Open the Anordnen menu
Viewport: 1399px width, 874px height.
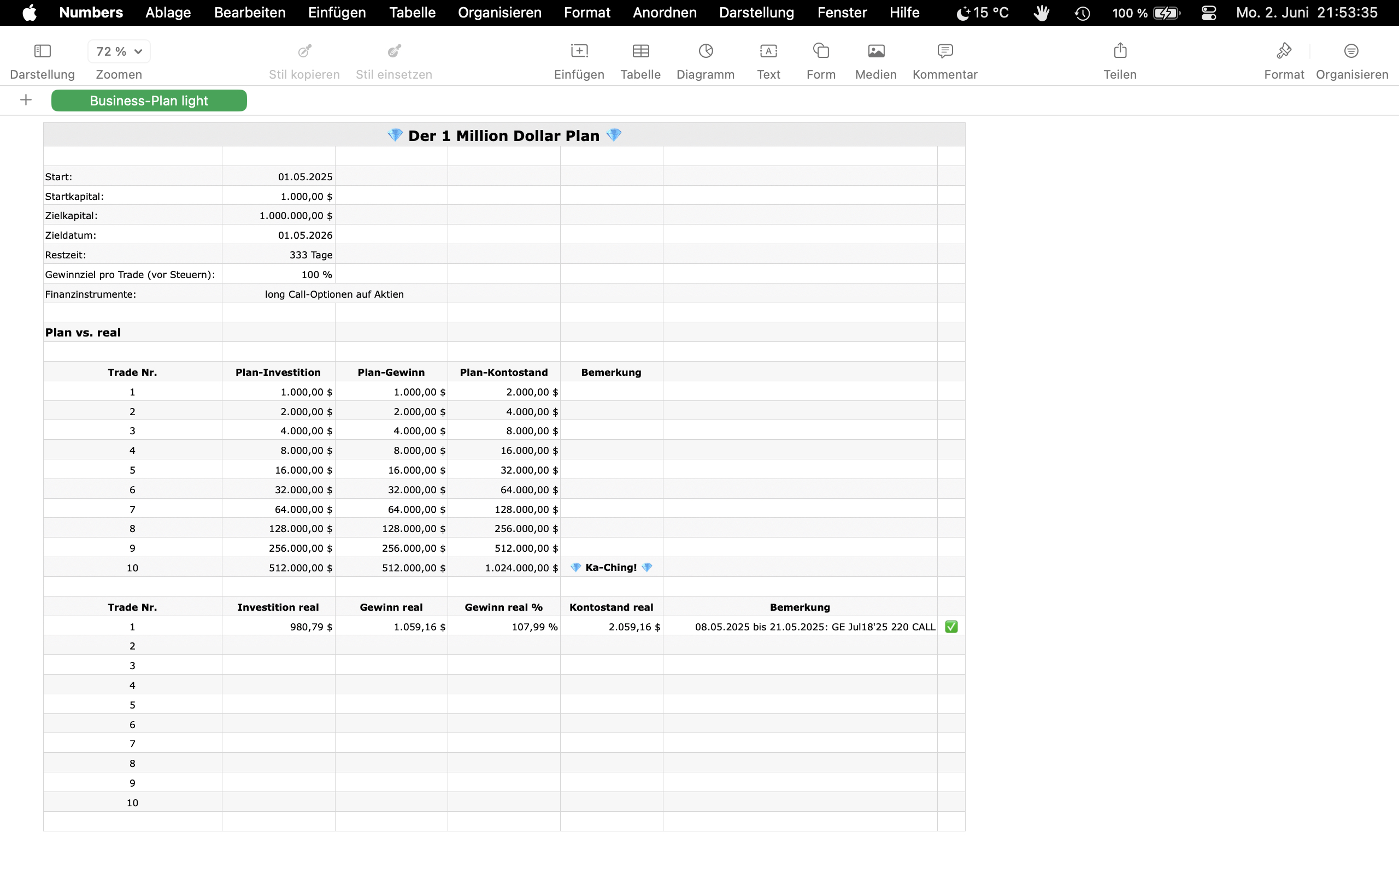[664, 13]
